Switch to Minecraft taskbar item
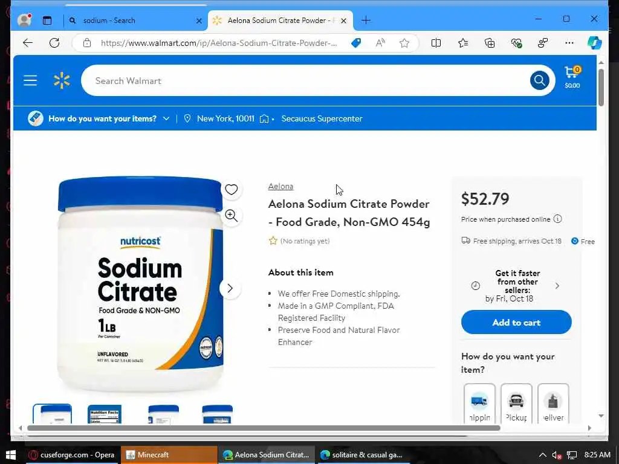Screen dimensions: 619x464 (169, 455)
